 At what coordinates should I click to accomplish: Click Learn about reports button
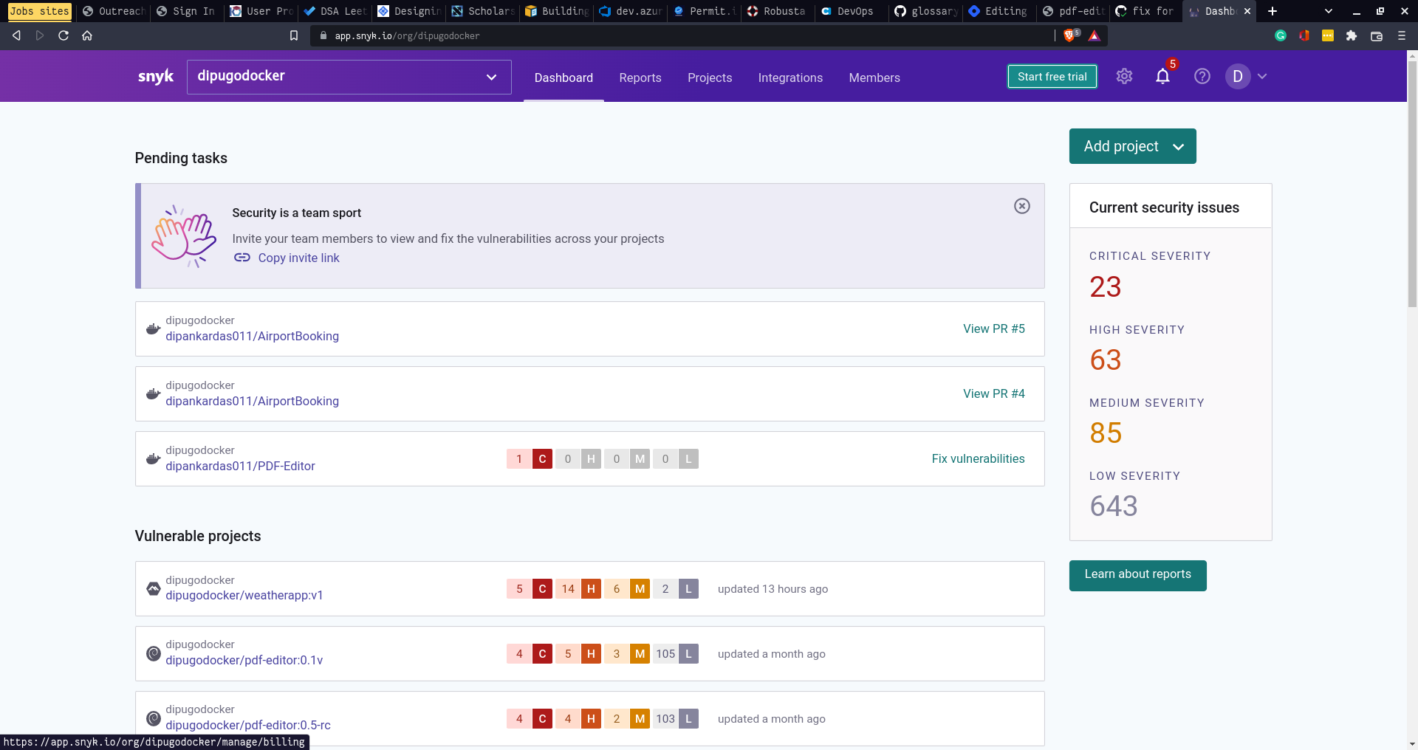[1138, 575]
